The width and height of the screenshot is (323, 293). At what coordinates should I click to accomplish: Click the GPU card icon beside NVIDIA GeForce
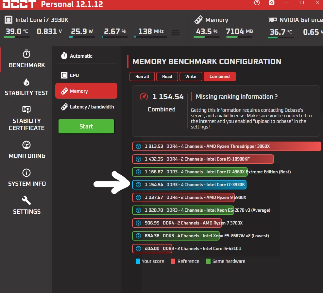tap(273, 20)
